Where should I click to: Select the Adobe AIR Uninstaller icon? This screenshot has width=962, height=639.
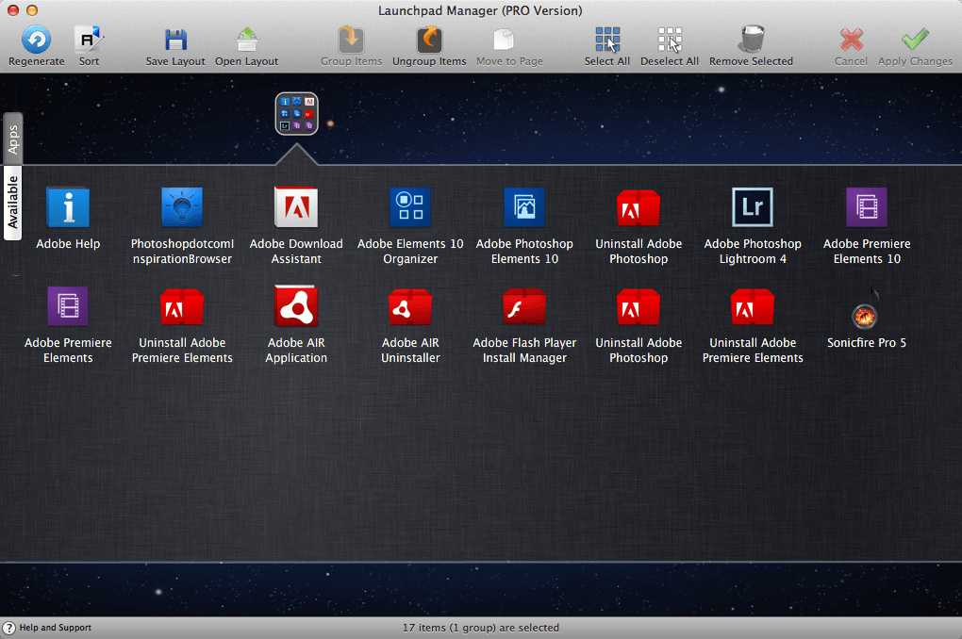410,306
